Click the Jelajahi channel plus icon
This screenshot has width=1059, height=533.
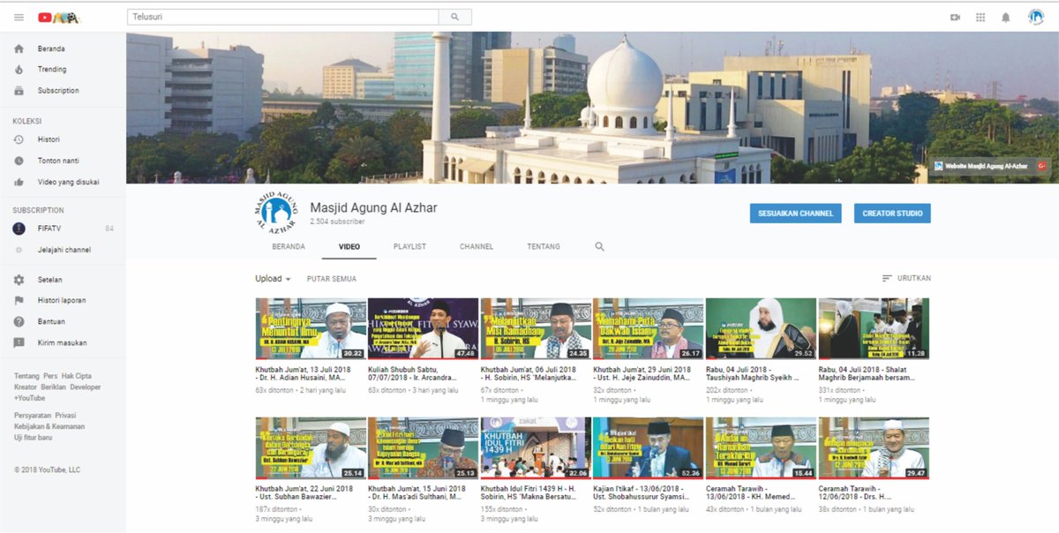pos(19,250)
